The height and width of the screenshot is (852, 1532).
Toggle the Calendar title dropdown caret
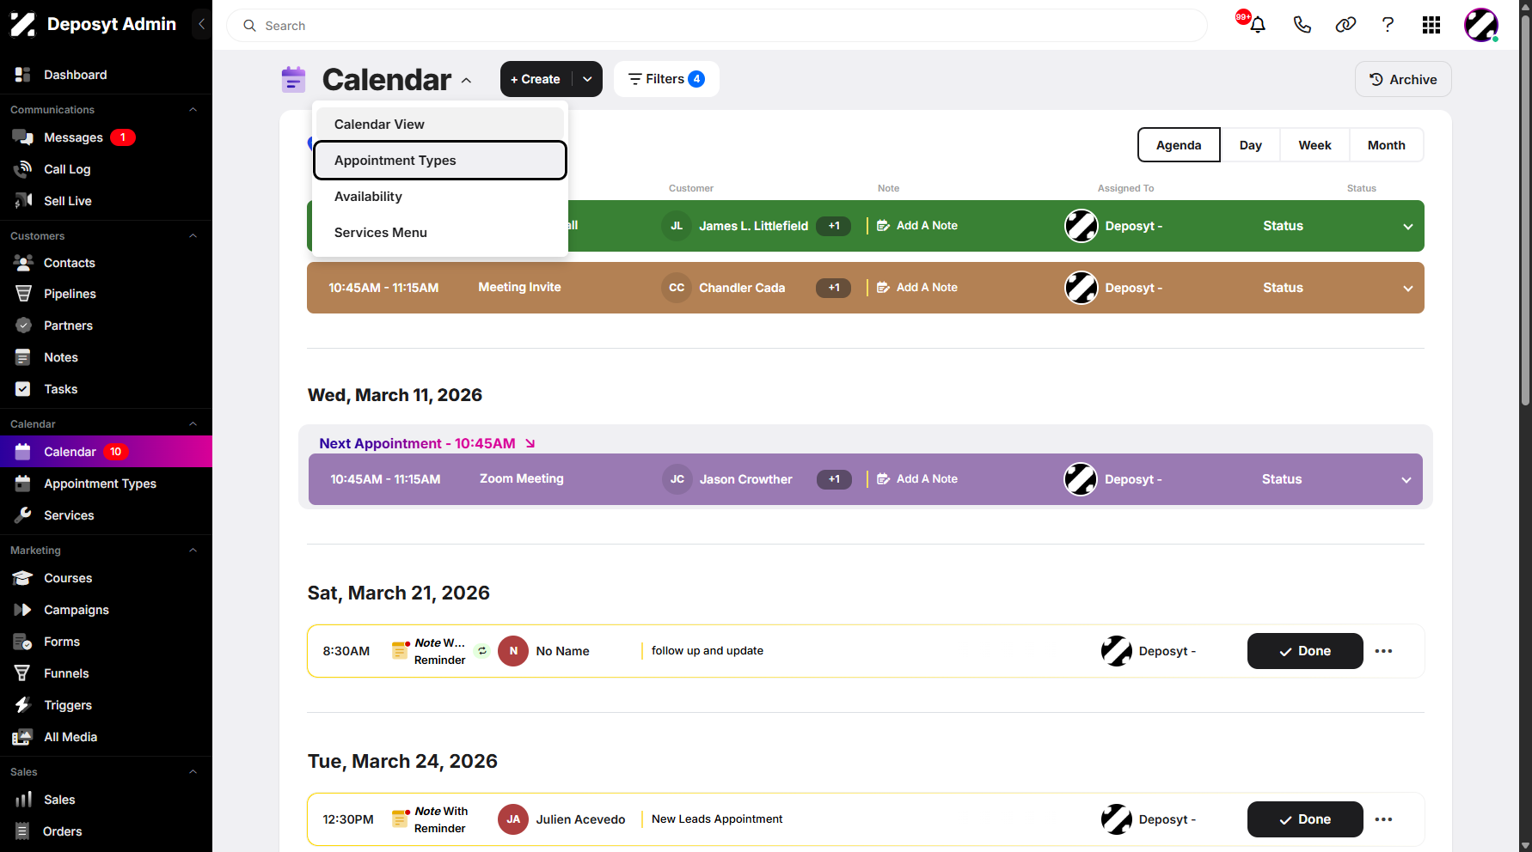(x=467, y=81)
